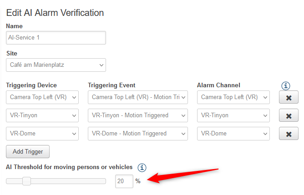304x195 pixels.
Task: Click the Add Trigger button
Action: click(x=28, y=151)
